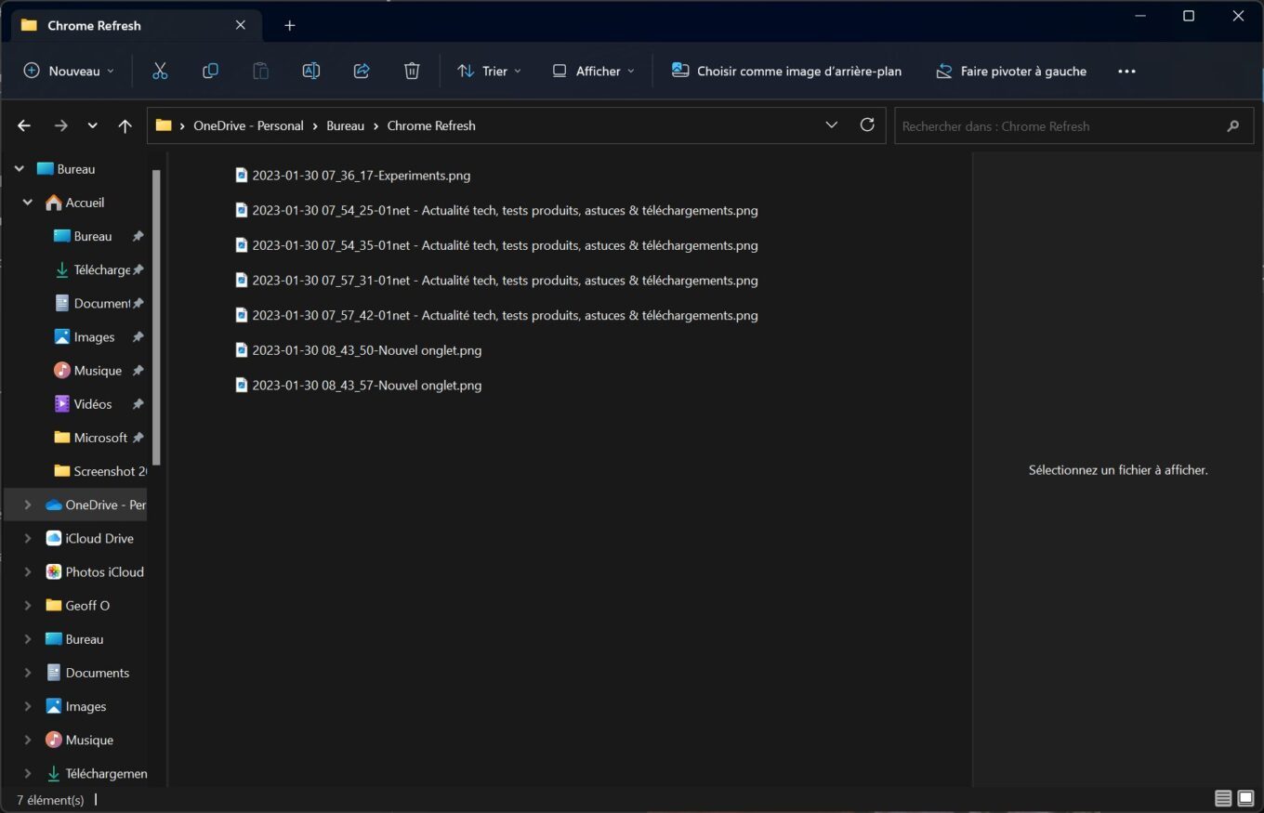Click the search magnifier icon
The width and height of the screenshot is (1264, 813).
[x=1232, y=126]
